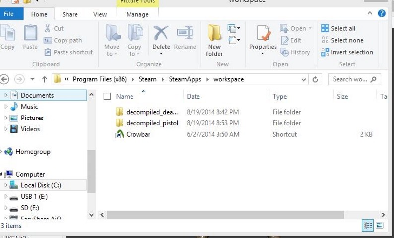
Task: Switch to large icons view in status bar
Action: coord(380,225)
